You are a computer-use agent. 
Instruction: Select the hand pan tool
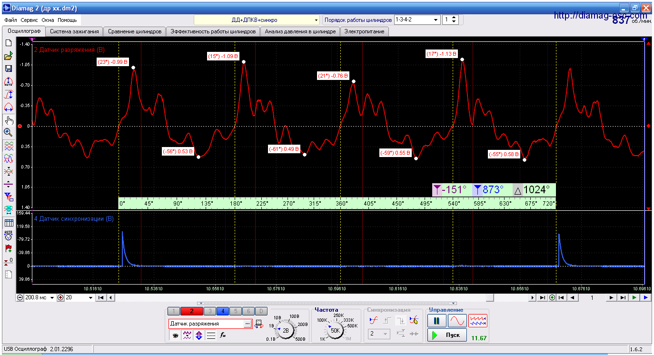[x=8, y=120]
